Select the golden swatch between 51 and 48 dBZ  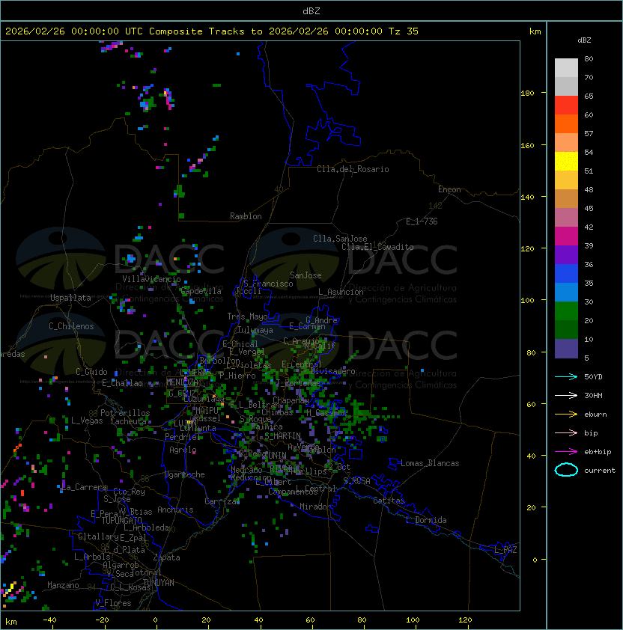click(x=566, y=180)
